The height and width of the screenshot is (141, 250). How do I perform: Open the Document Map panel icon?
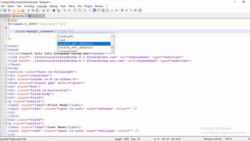pos(103,11)
